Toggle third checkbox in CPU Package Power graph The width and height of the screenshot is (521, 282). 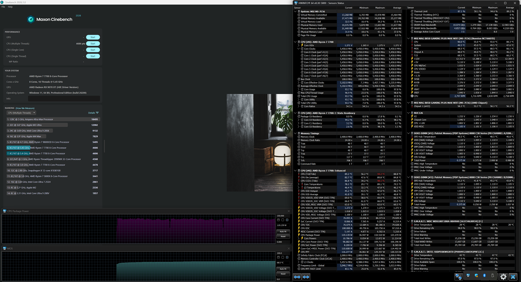(x=287, y=220)
